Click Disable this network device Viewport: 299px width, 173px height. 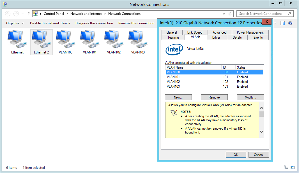pos(50,23)
